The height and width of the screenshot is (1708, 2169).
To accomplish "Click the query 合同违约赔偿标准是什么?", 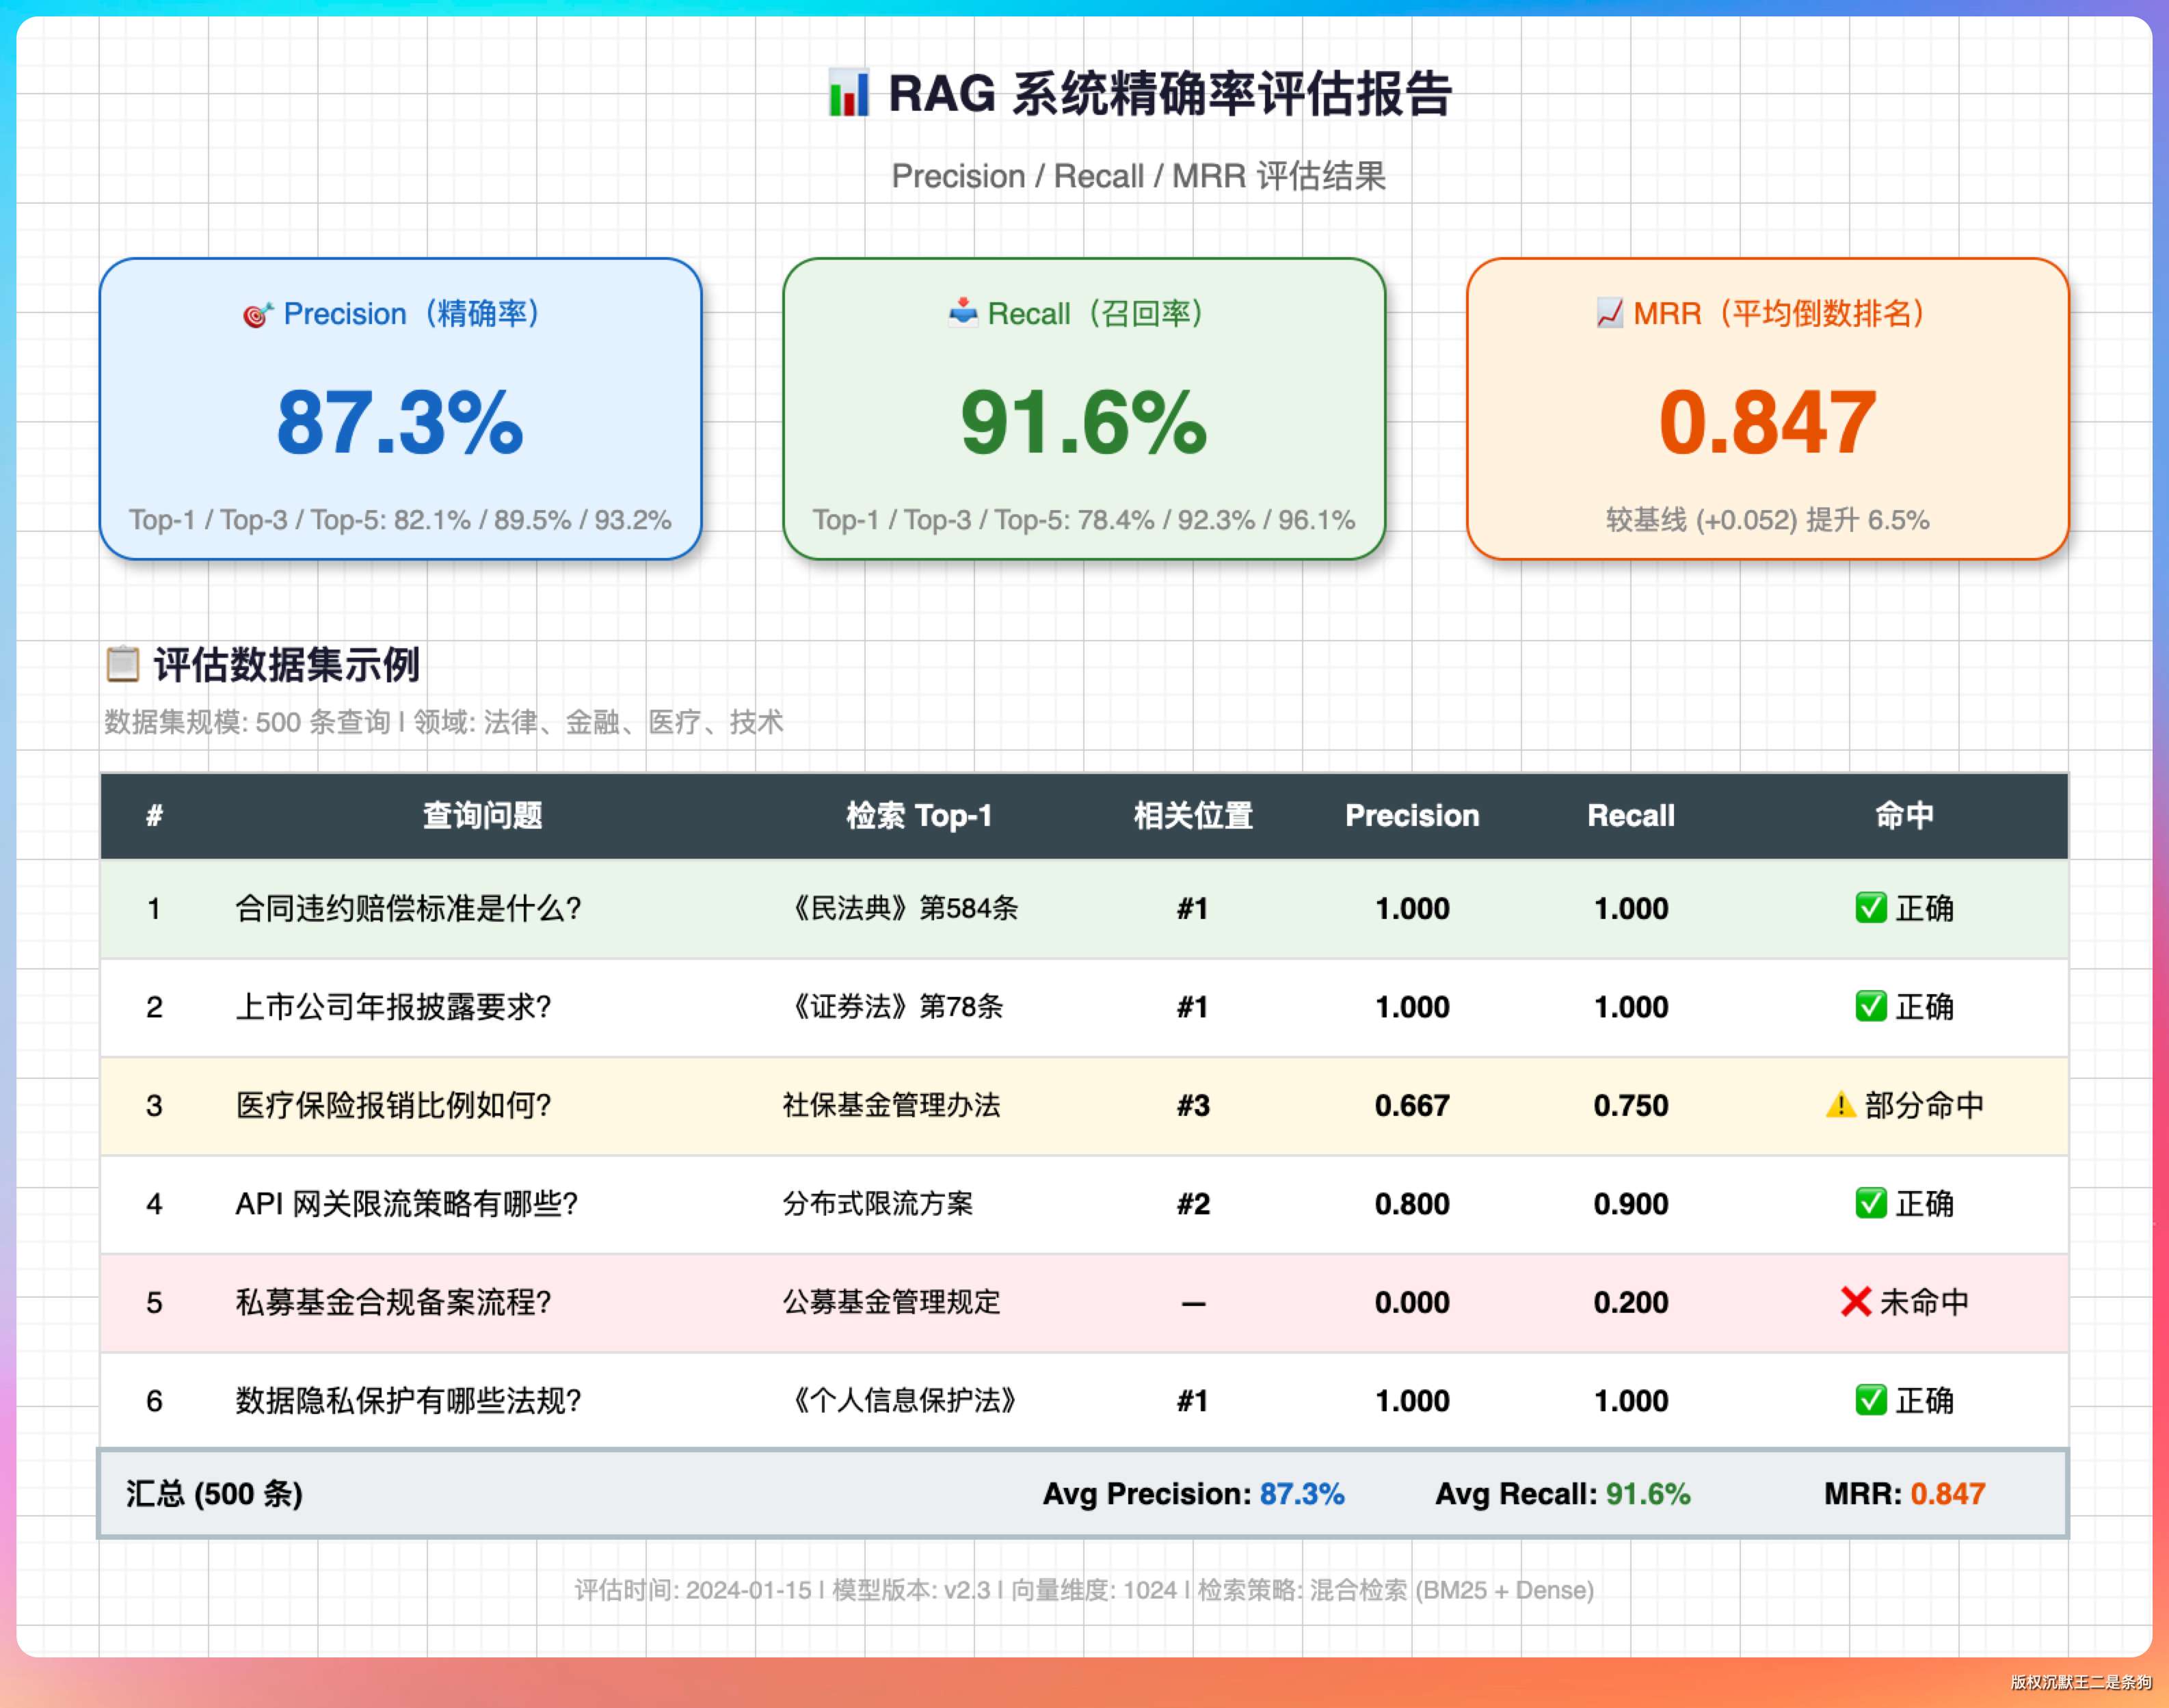I will pos(408,908).
